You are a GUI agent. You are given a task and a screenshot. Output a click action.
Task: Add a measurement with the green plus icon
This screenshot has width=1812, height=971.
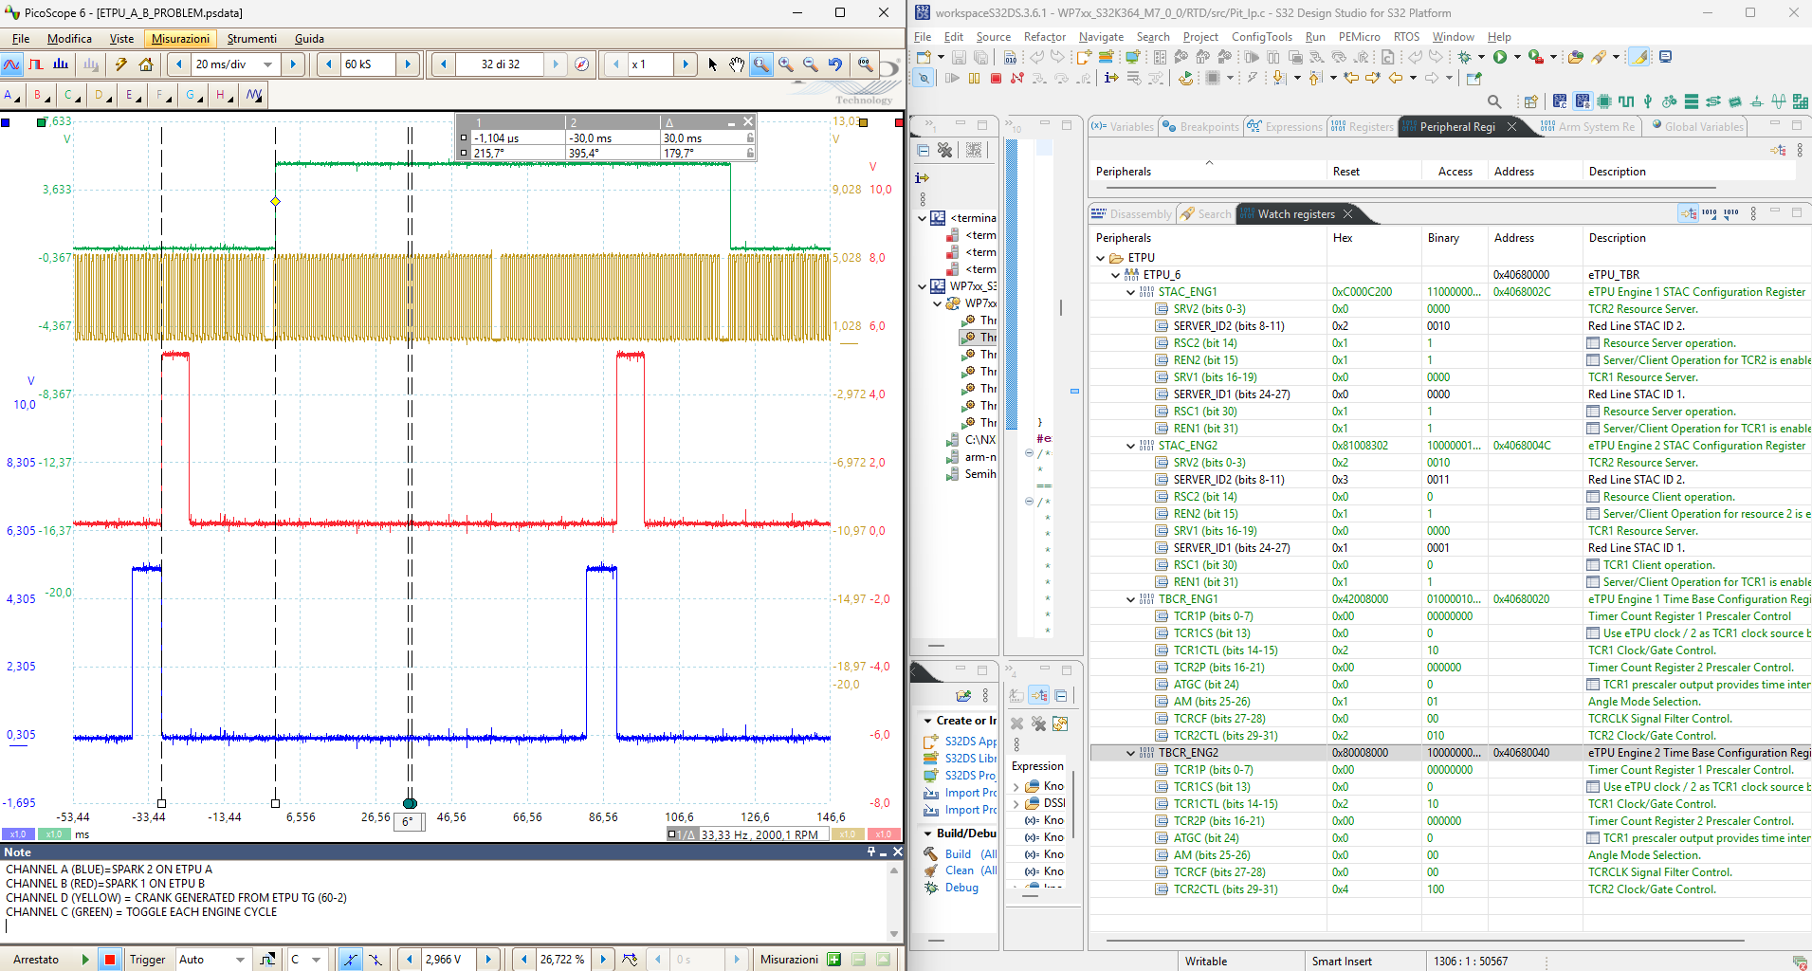coord(833,960)
